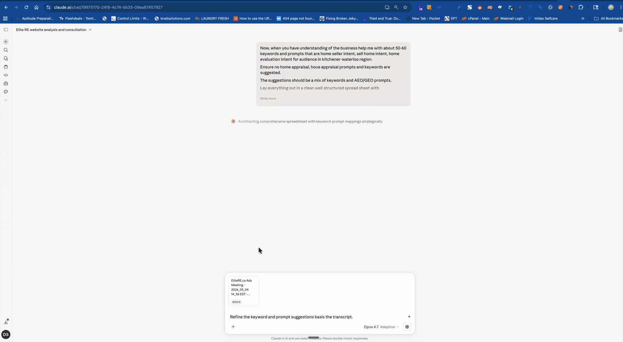Open DS user account menu
Screen dimensions: 623x342
click(x=6, y=335)
